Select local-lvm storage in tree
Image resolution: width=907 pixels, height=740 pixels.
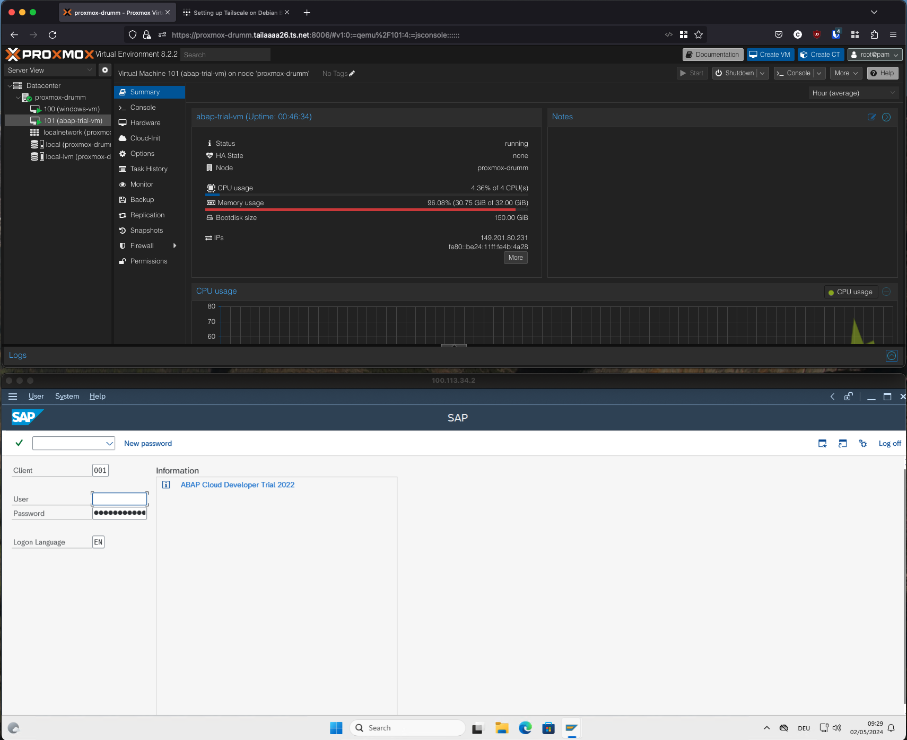[71, 157]
